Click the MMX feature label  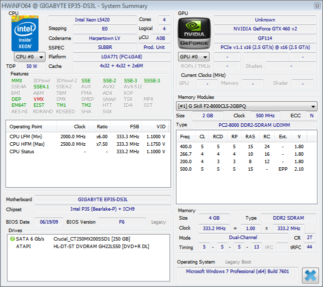[x=17, y=80]
